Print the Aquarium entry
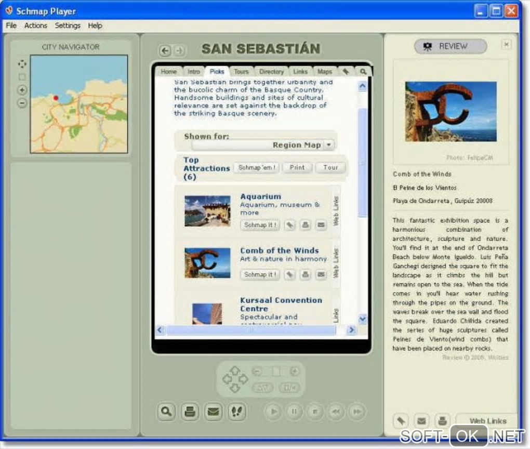Viewport: 530px width, 449px height. pyautogui.click(x=305, y=225)
